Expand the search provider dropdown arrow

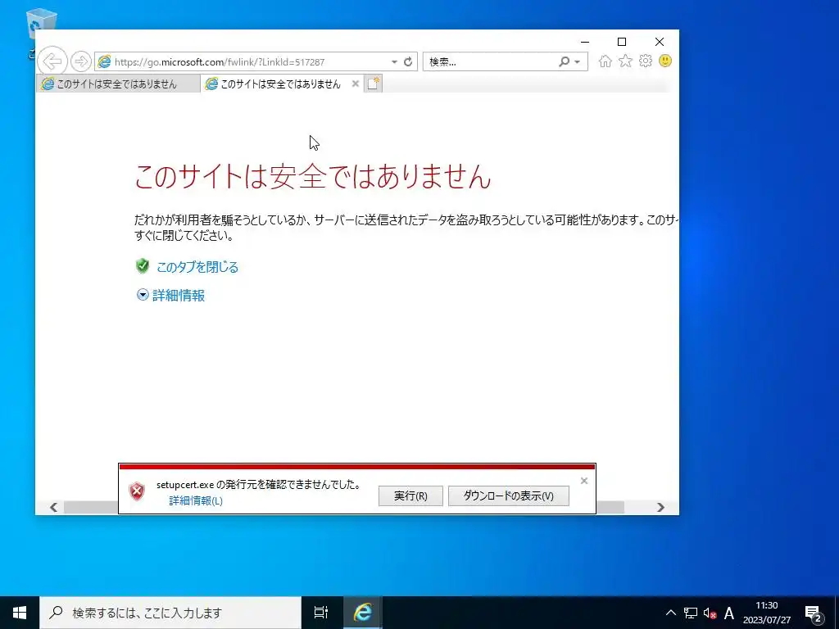pyautogui.click(x=578, y=62)
